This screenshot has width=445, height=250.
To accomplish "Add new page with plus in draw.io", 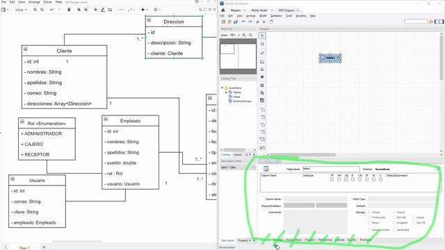I will click(x=44, y=247).
